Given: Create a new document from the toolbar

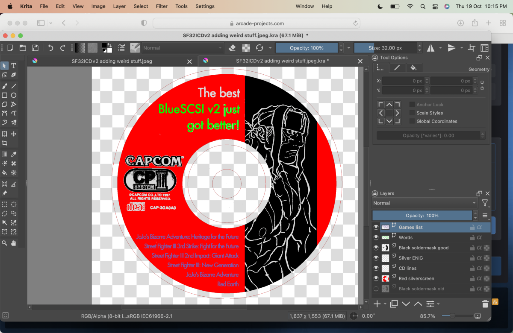Looking at the screenshot, I should click(10, 48).
